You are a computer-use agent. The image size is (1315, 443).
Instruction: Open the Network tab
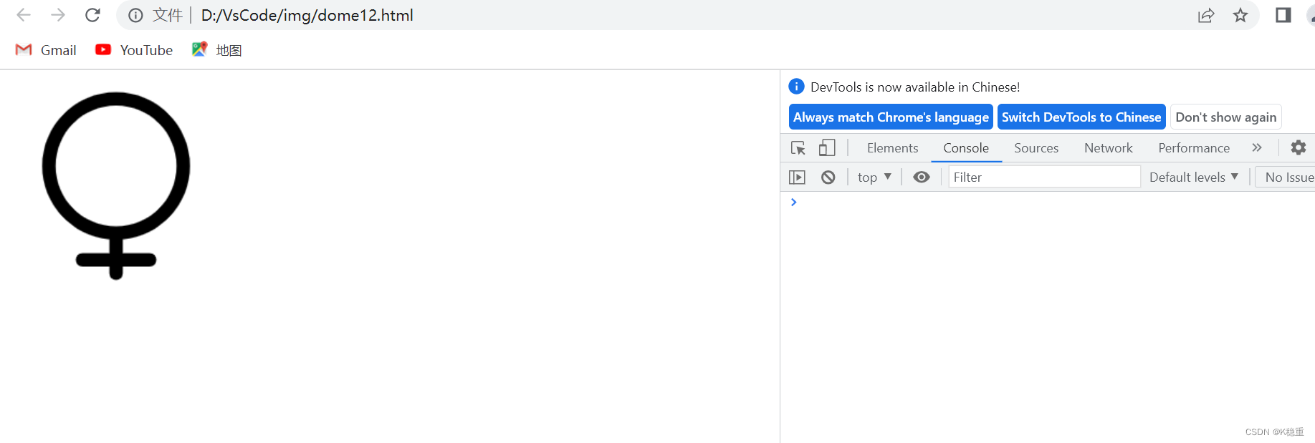[1108, 148]
